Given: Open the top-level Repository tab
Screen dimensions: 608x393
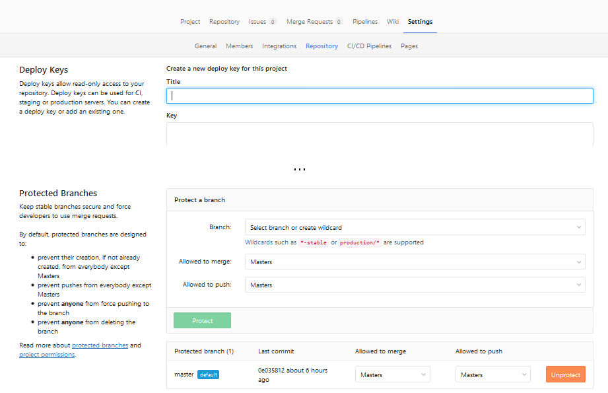Looking at the screenshot, I should [x=224, y=22].
